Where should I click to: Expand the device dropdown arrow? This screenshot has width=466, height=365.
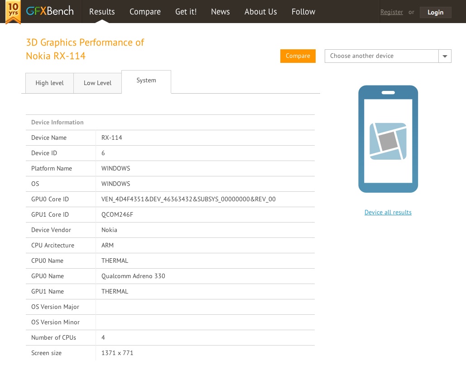tap(445, 56)
